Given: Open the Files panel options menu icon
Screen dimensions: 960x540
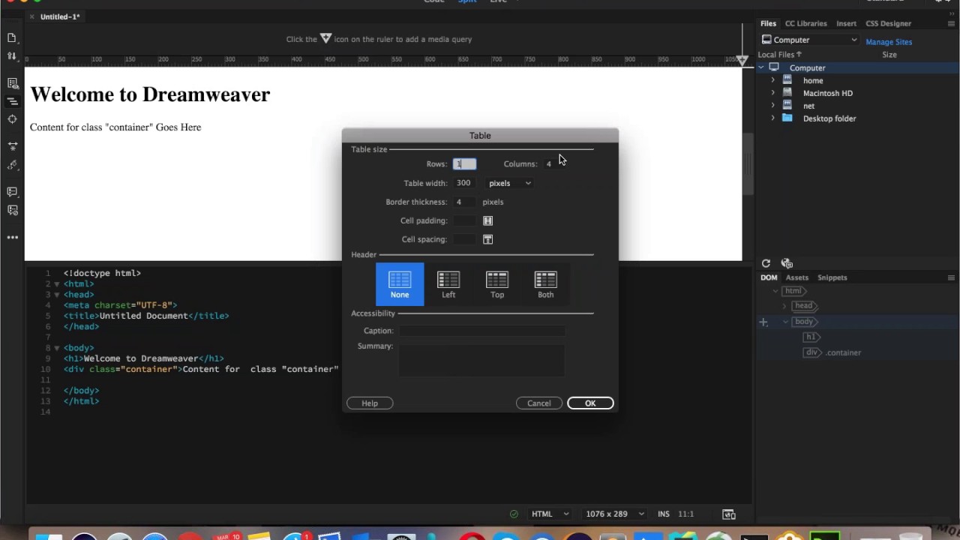Looking at the screenshot, I should tap(951, 23).
